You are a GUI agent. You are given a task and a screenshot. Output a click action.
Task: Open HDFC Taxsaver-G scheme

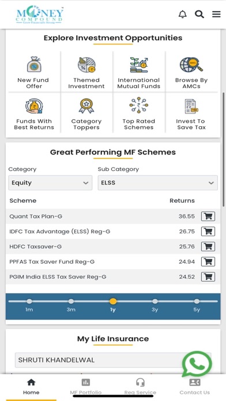[x=36, y=247]
